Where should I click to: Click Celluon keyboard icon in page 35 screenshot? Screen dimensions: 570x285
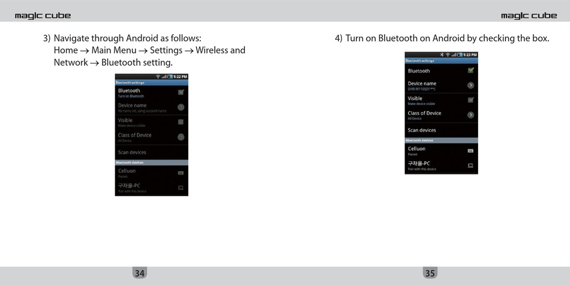click(x=470, y=151)
